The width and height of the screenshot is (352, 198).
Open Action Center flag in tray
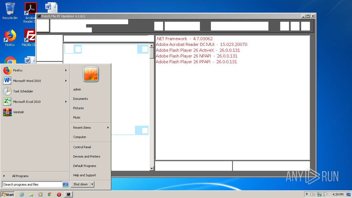[x=326, y=194]
